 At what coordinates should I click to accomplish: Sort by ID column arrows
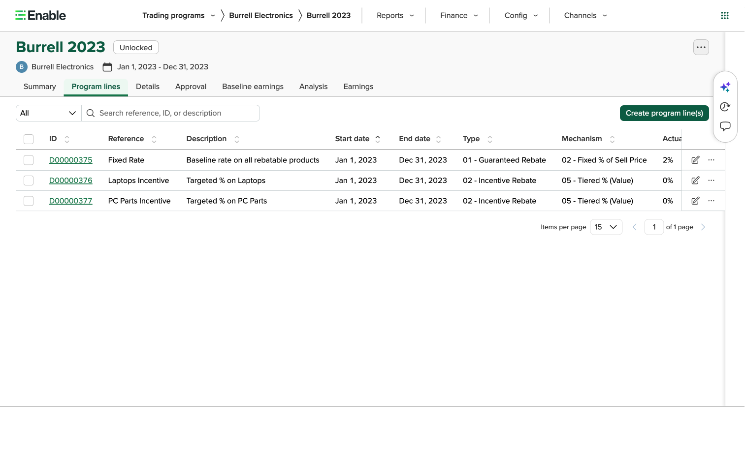(67, 139)
